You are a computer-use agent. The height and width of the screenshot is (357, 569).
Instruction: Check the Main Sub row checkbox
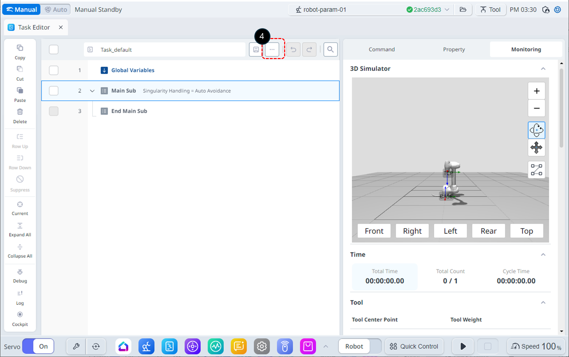click(53, 91)
